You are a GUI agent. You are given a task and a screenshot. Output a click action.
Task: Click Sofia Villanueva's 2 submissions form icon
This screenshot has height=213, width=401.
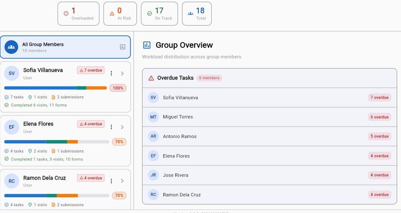point(53,97)
